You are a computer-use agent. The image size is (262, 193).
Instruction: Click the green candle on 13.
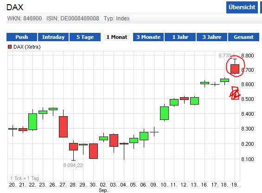pyautogui.click(x=194, y=101)
